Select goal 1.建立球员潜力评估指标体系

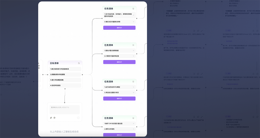[65, 69]
